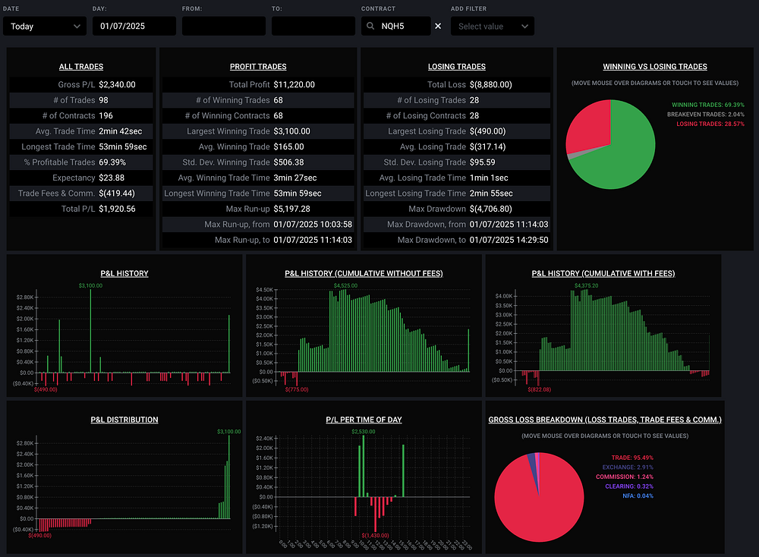Click Trade Fees & Comm. value $(419.44)

[117, 193]
